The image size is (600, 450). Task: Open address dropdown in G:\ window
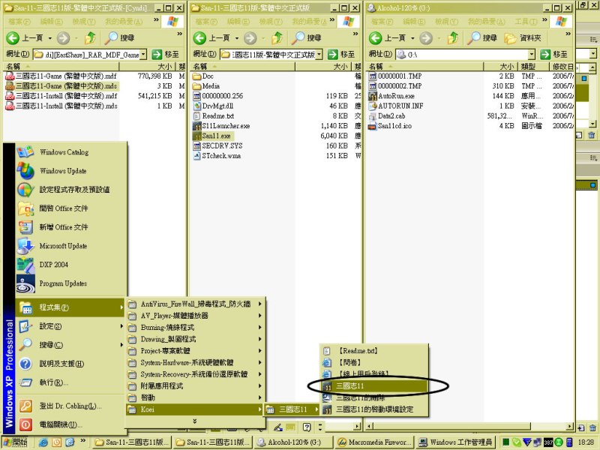[x=531, y=55]
